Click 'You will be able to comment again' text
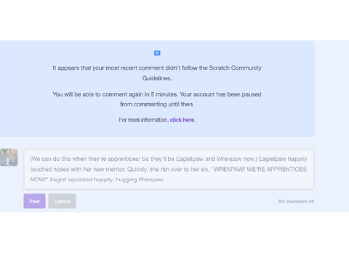This screenshot has width=349, height=261. point(98,94)
